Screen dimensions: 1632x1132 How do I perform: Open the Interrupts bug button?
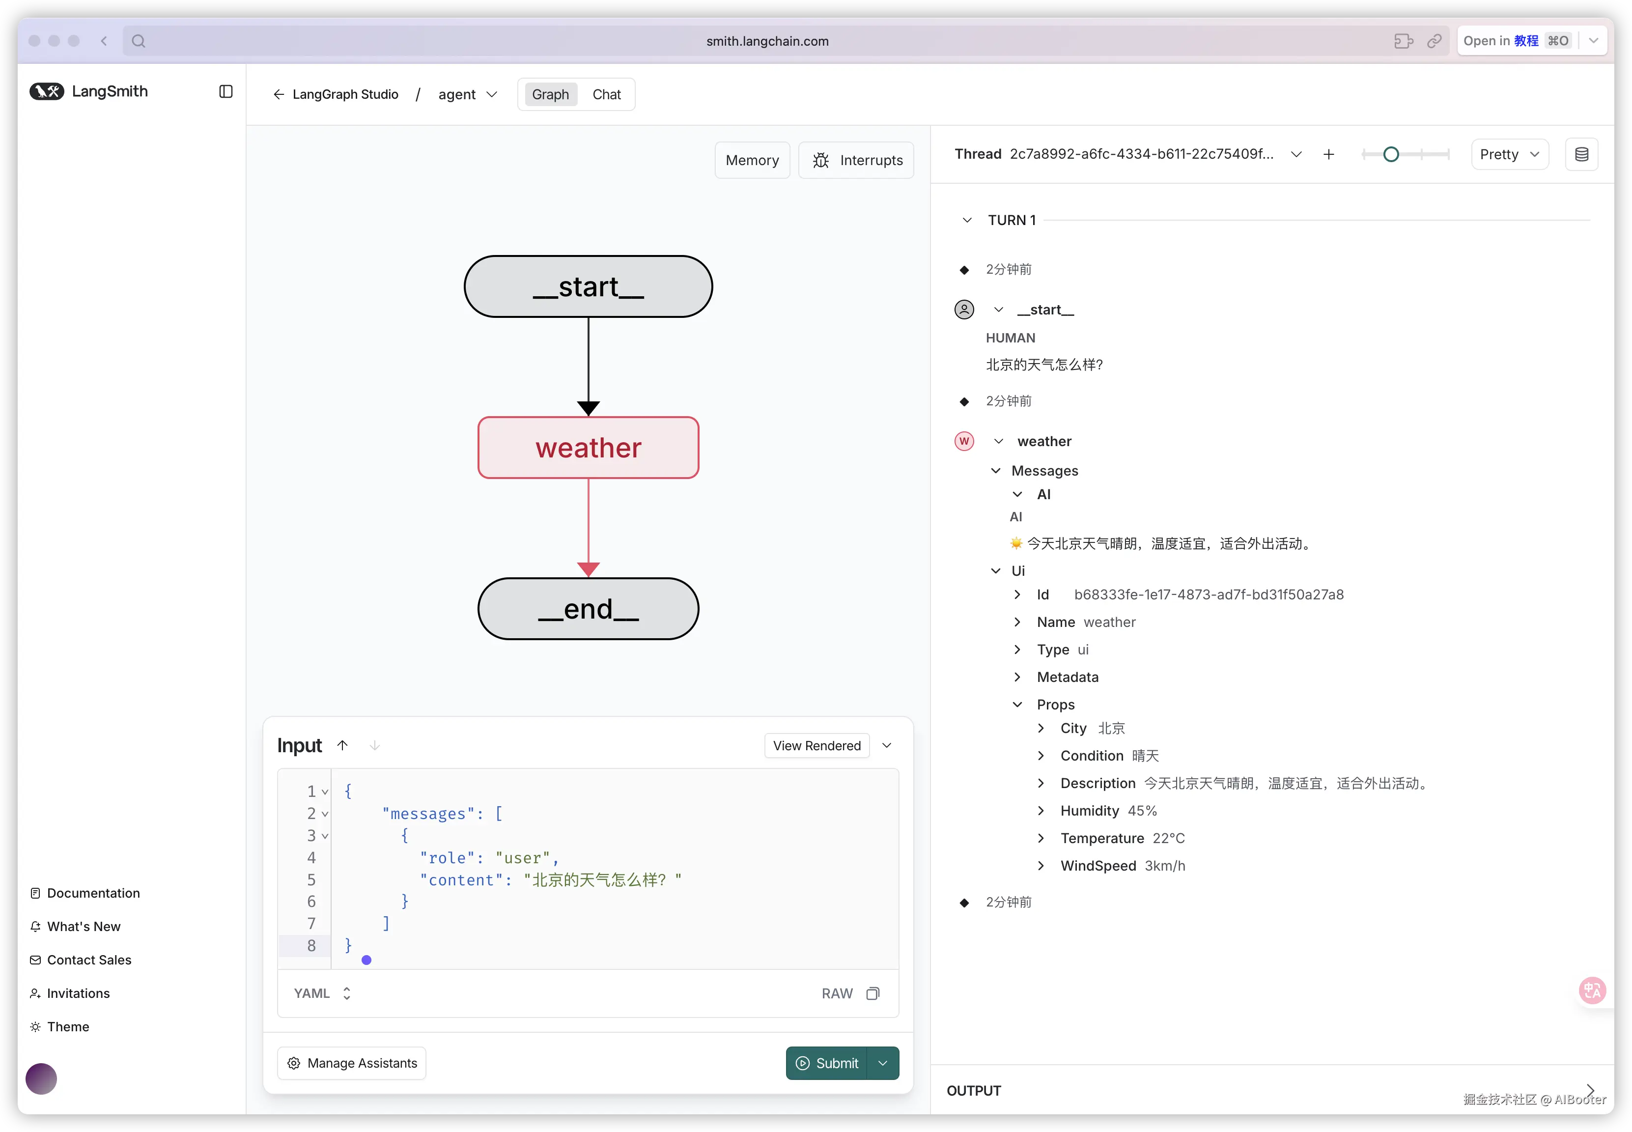pos(856,160)
